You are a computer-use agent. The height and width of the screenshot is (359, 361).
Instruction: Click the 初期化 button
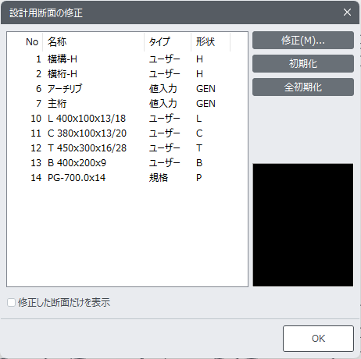click(x=303, y=63)
